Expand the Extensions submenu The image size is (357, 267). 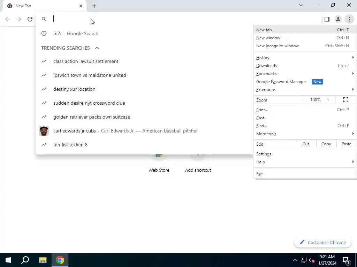pos(305,90)
